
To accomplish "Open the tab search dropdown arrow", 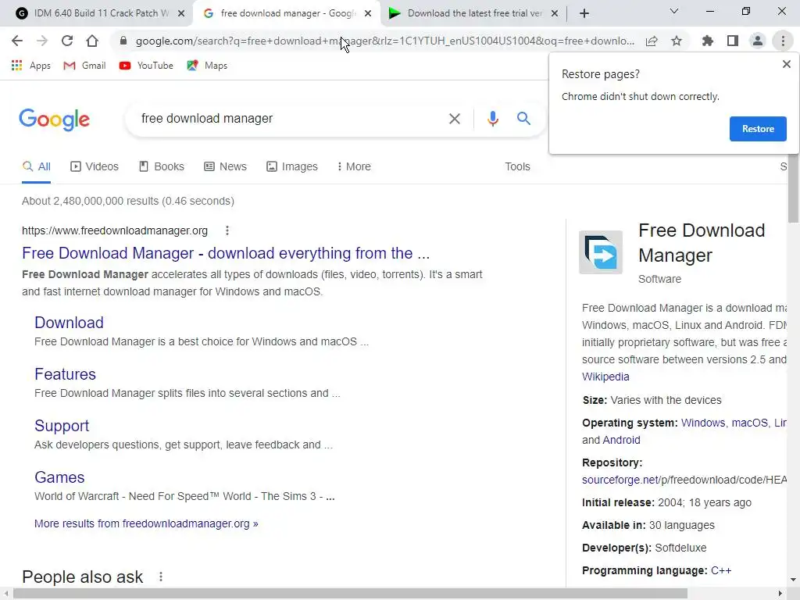I will pyautogui.click(x=674, y=11).
